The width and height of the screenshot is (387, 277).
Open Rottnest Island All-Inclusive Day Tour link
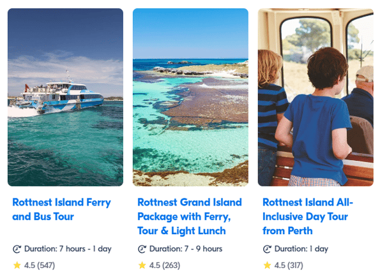click(x=308, y=216)
